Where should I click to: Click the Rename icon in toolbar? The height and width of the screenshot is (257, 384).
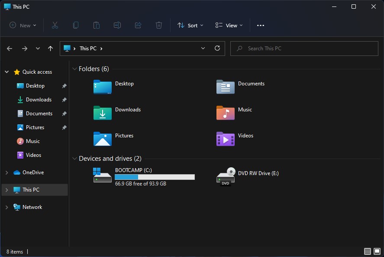click(x=117, y=25)
